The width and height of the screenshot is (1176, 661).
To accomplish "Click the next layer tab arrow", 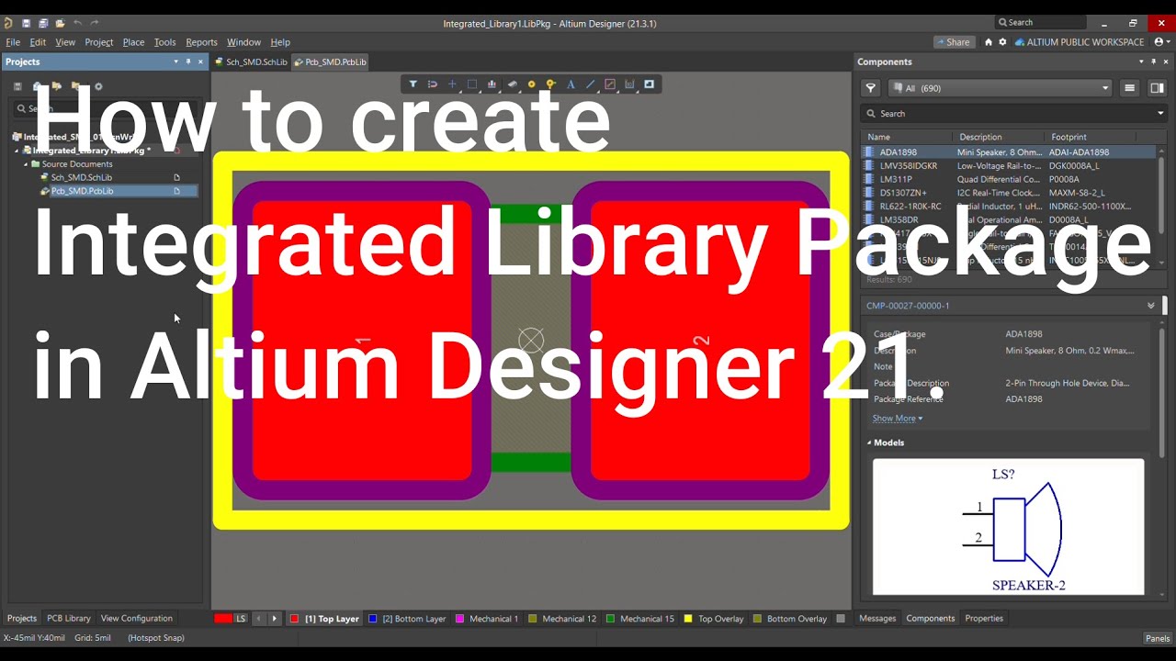I will click(x=274, y=619).
